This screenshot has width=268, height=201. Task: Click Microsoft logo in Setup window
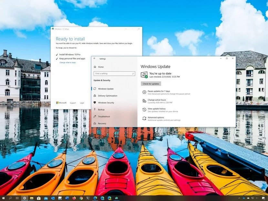pos(61,103)
